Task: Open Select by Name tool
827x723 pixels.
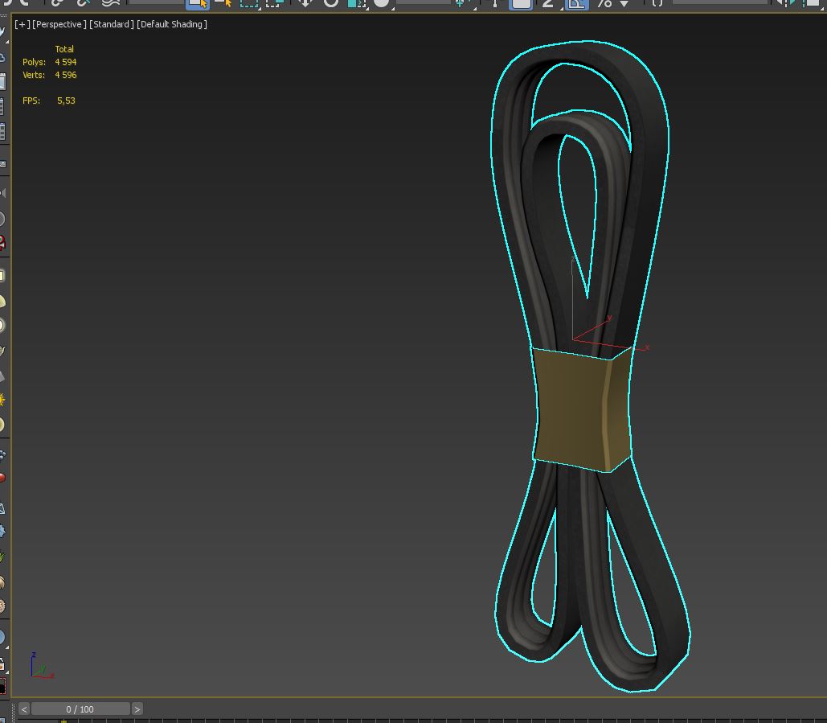Action: tap(223, 3)
